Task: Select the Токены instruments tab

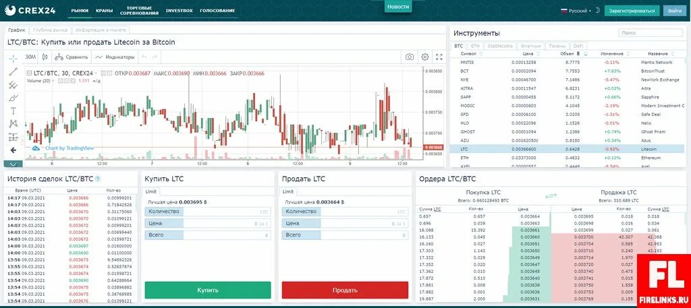Action: coord(557,46)
